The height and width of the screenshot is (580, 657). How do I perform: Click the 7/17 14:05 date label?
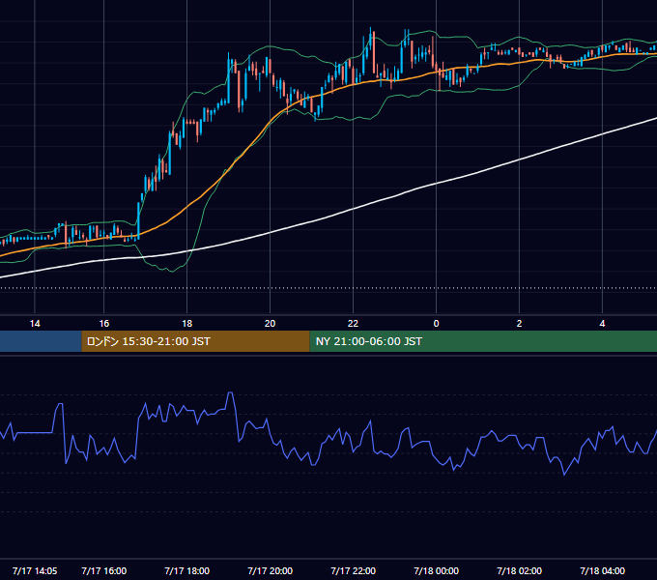tap(35, 570)
